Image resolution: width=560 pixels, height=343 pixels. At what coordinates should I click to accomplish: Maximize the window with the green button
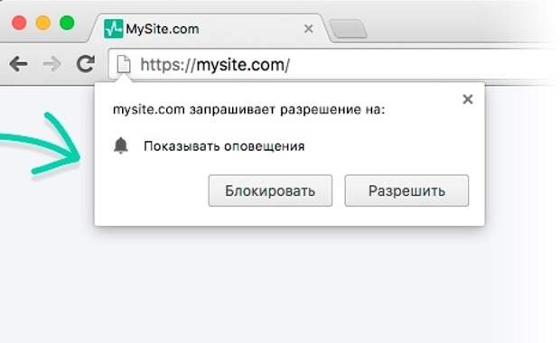coord(67,23)
